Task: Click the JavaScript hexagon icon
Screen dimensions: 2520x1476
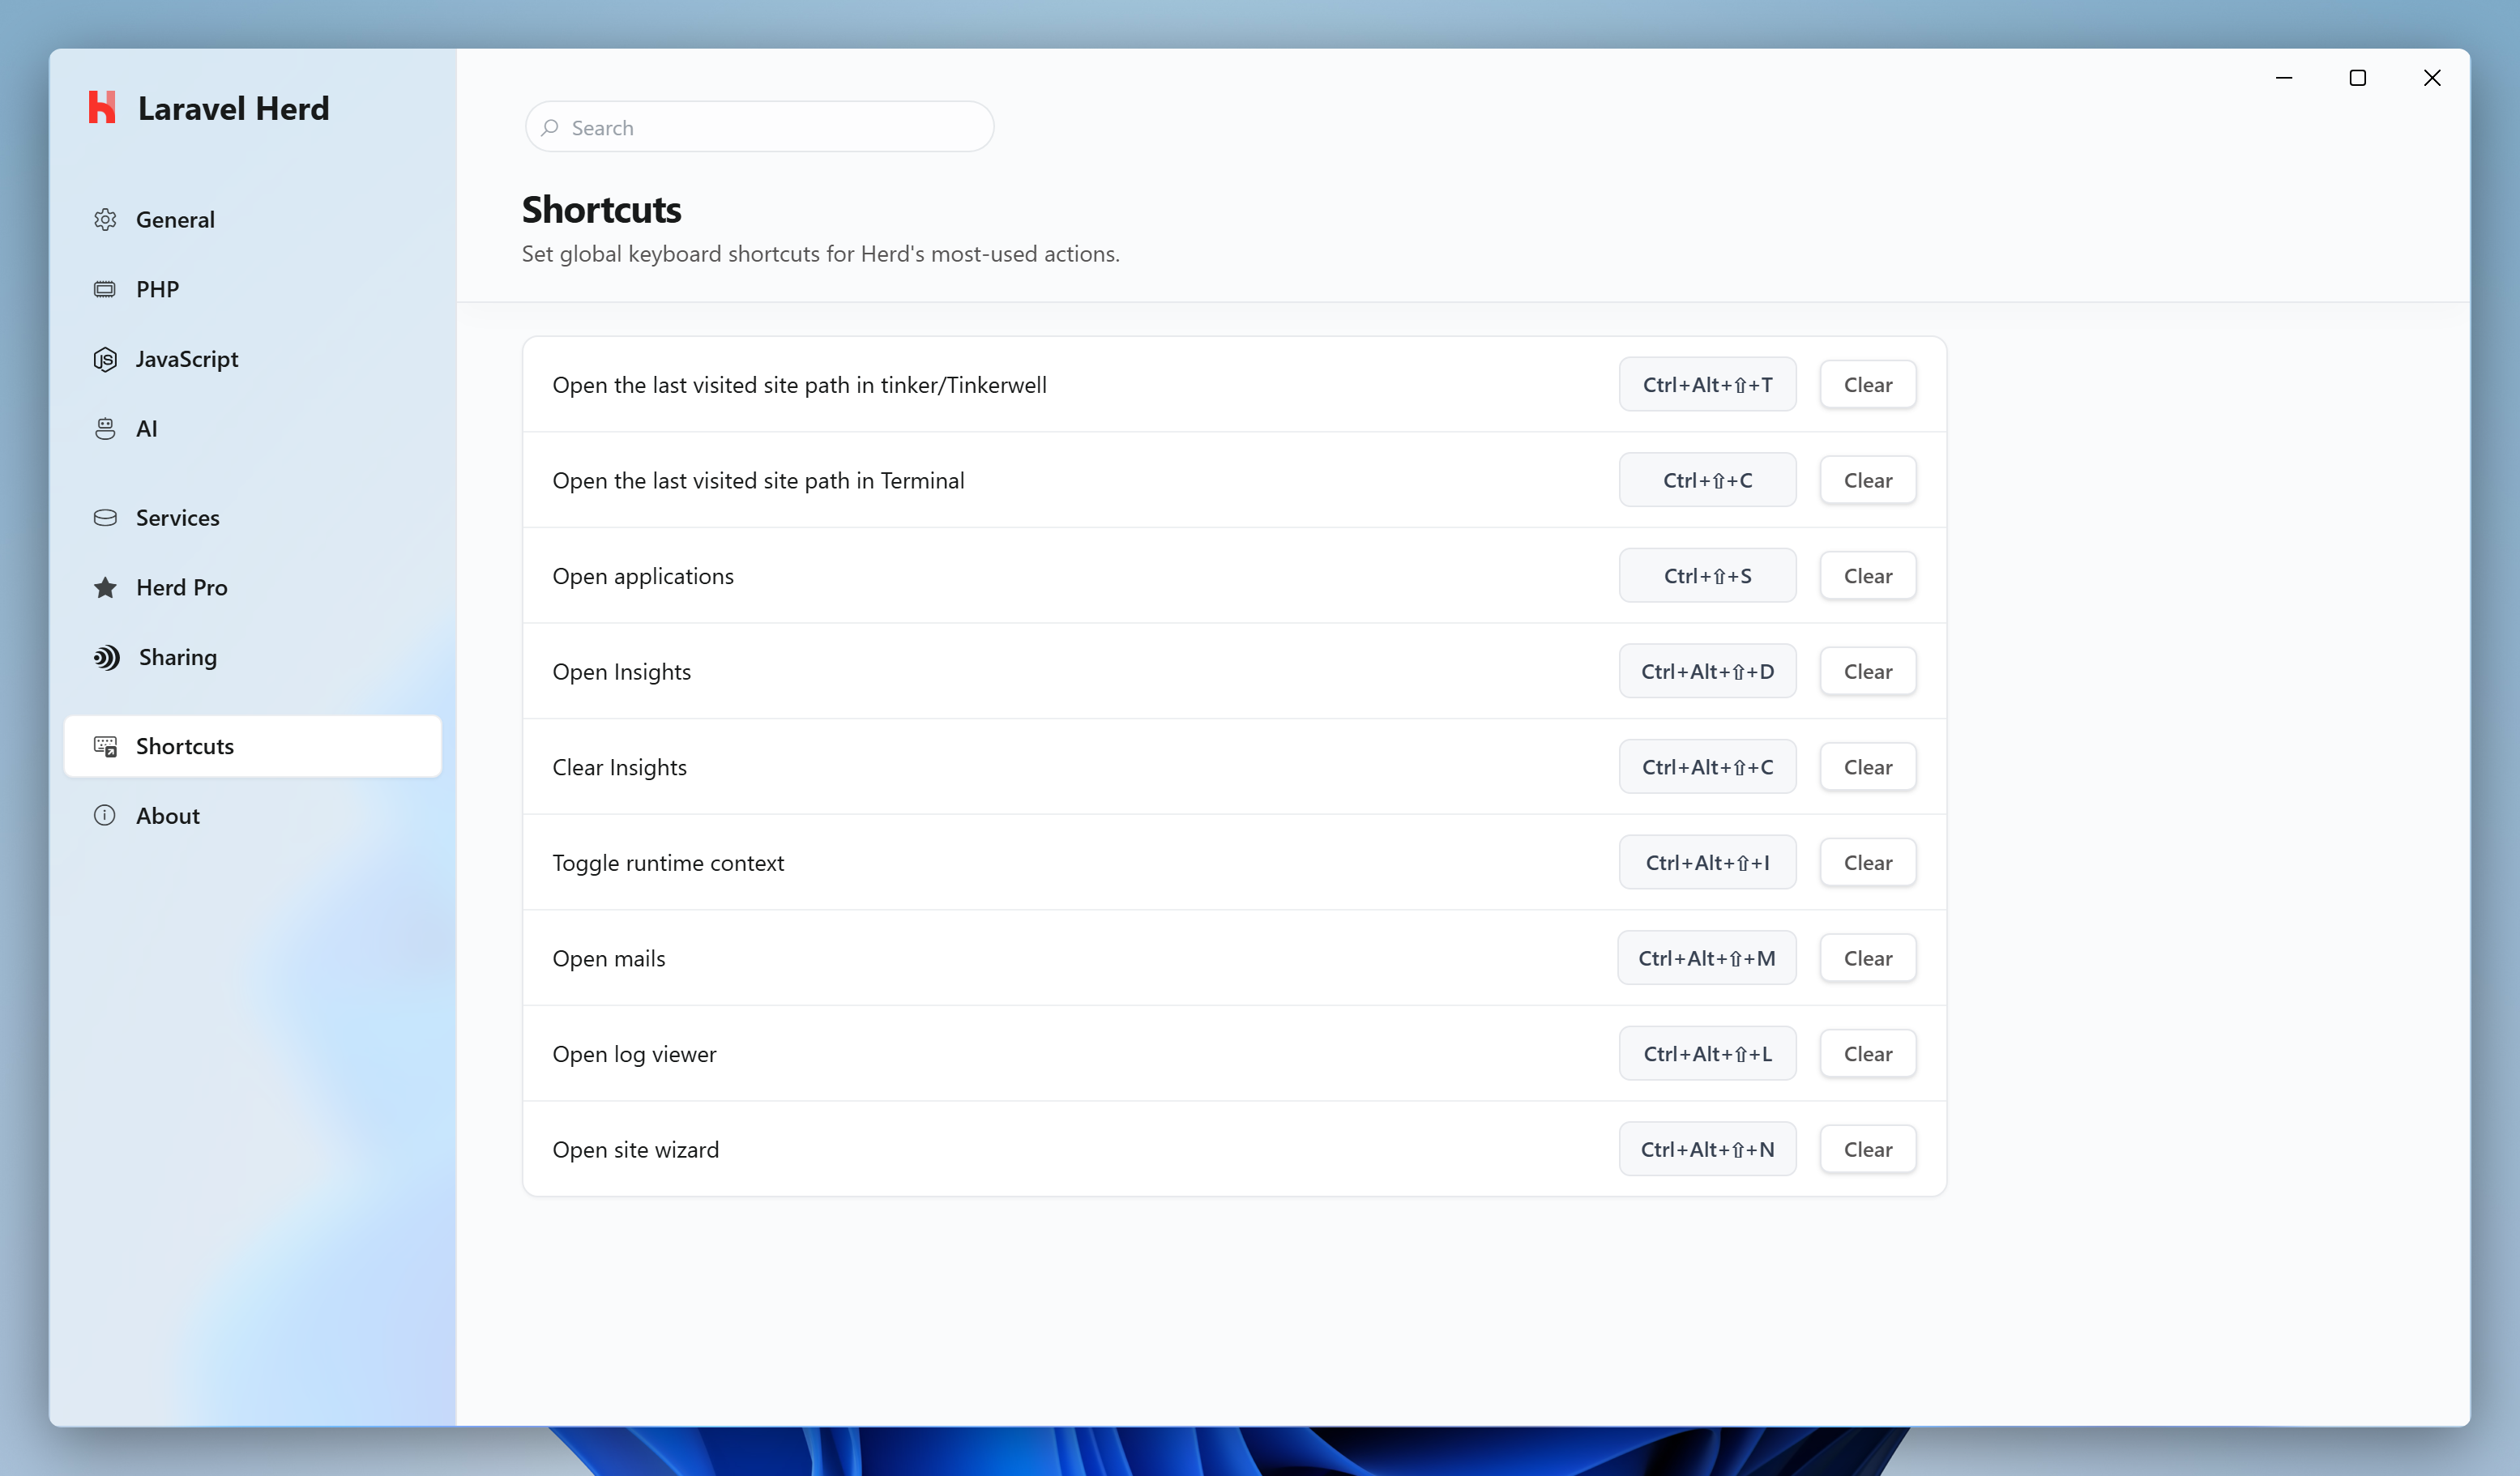Action: tap(105, 359)
